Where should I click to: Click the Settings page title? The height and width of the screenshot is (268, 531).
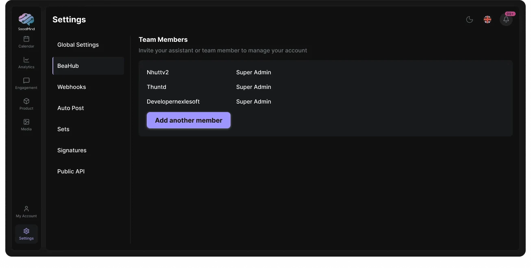click(69, 19)
